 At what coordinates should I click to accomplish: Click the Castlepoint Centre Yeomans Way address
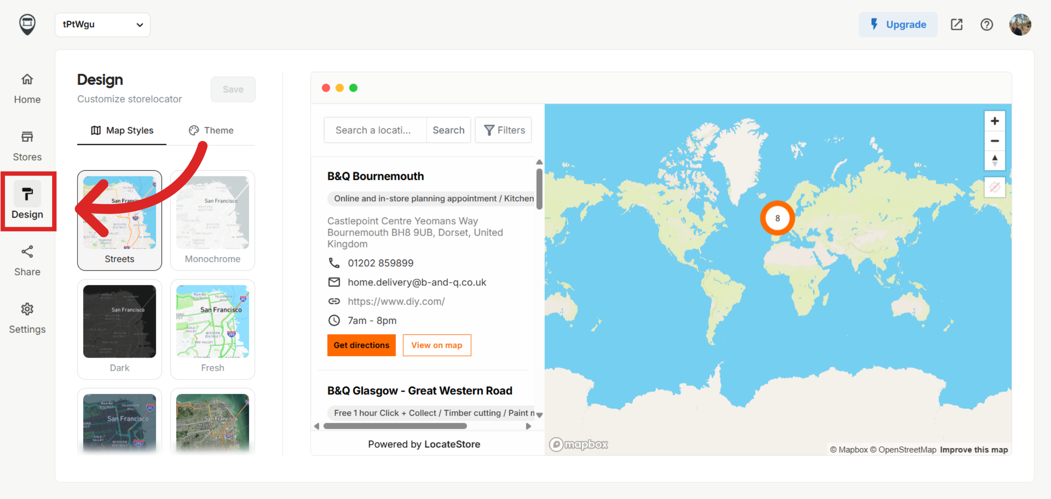[x=415, y=232]
